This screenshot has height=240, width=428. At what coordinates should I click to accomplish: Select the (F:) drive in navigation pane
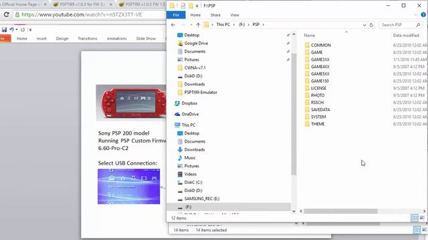tap(189, 207)
